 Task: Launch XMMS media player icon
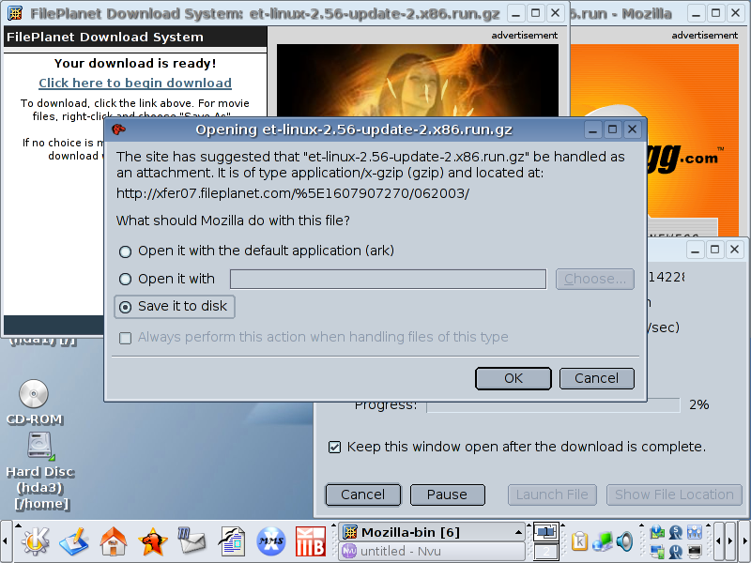pyautogui.click(x=270, y=541)
